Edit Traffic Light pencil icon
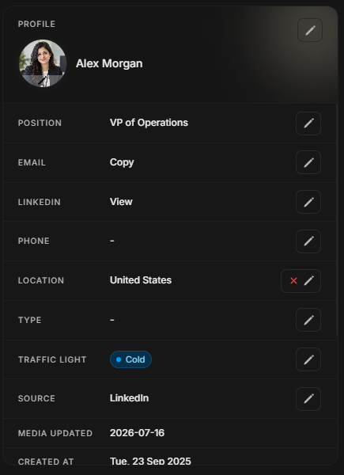Screen dimensions: 344x475 click(x=308, y=359)
